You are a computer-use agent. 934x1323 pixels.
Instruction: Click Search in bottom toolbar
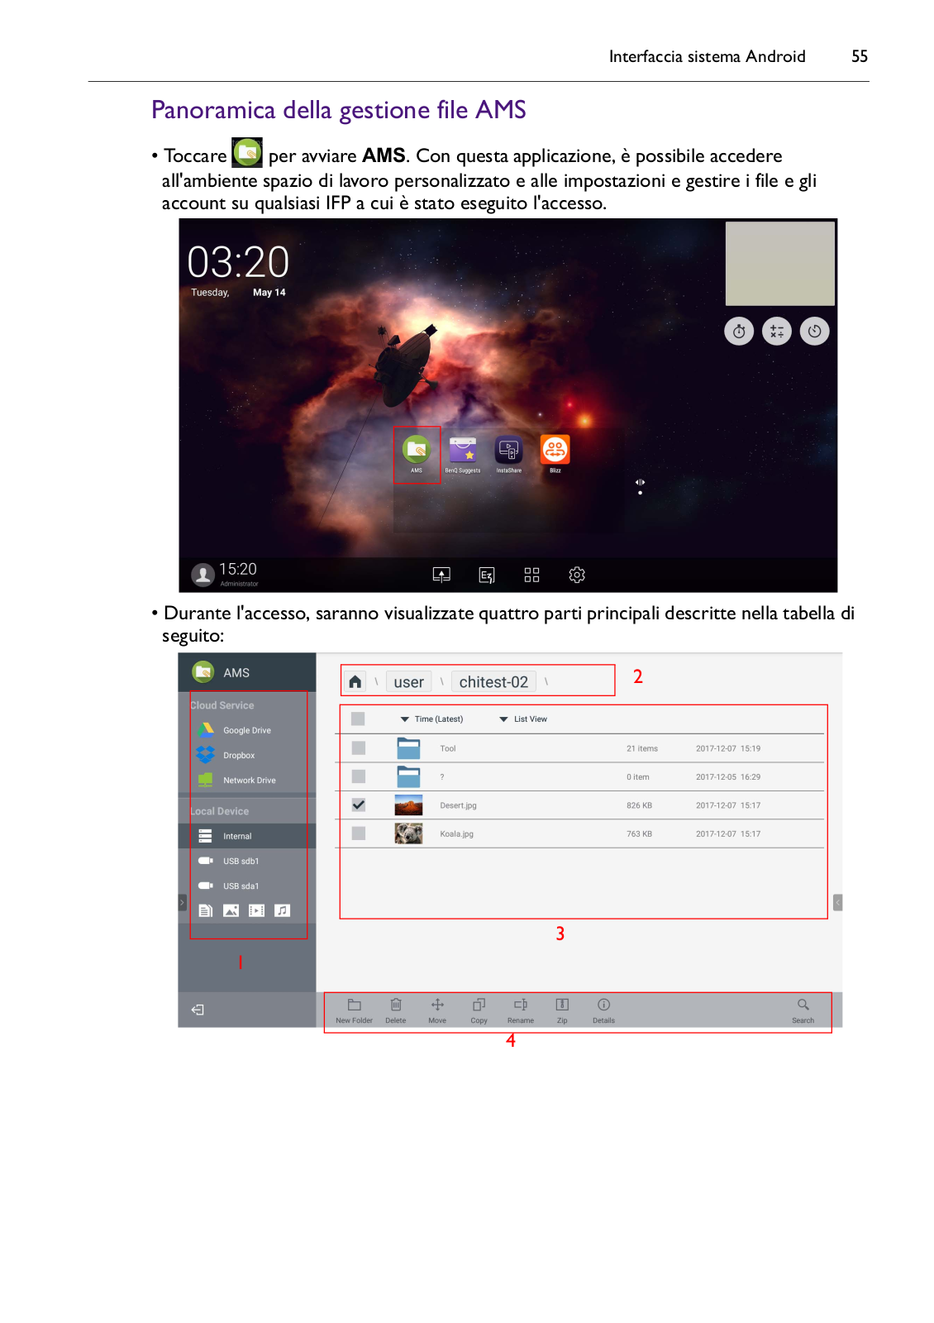[x=803, y=1010]
